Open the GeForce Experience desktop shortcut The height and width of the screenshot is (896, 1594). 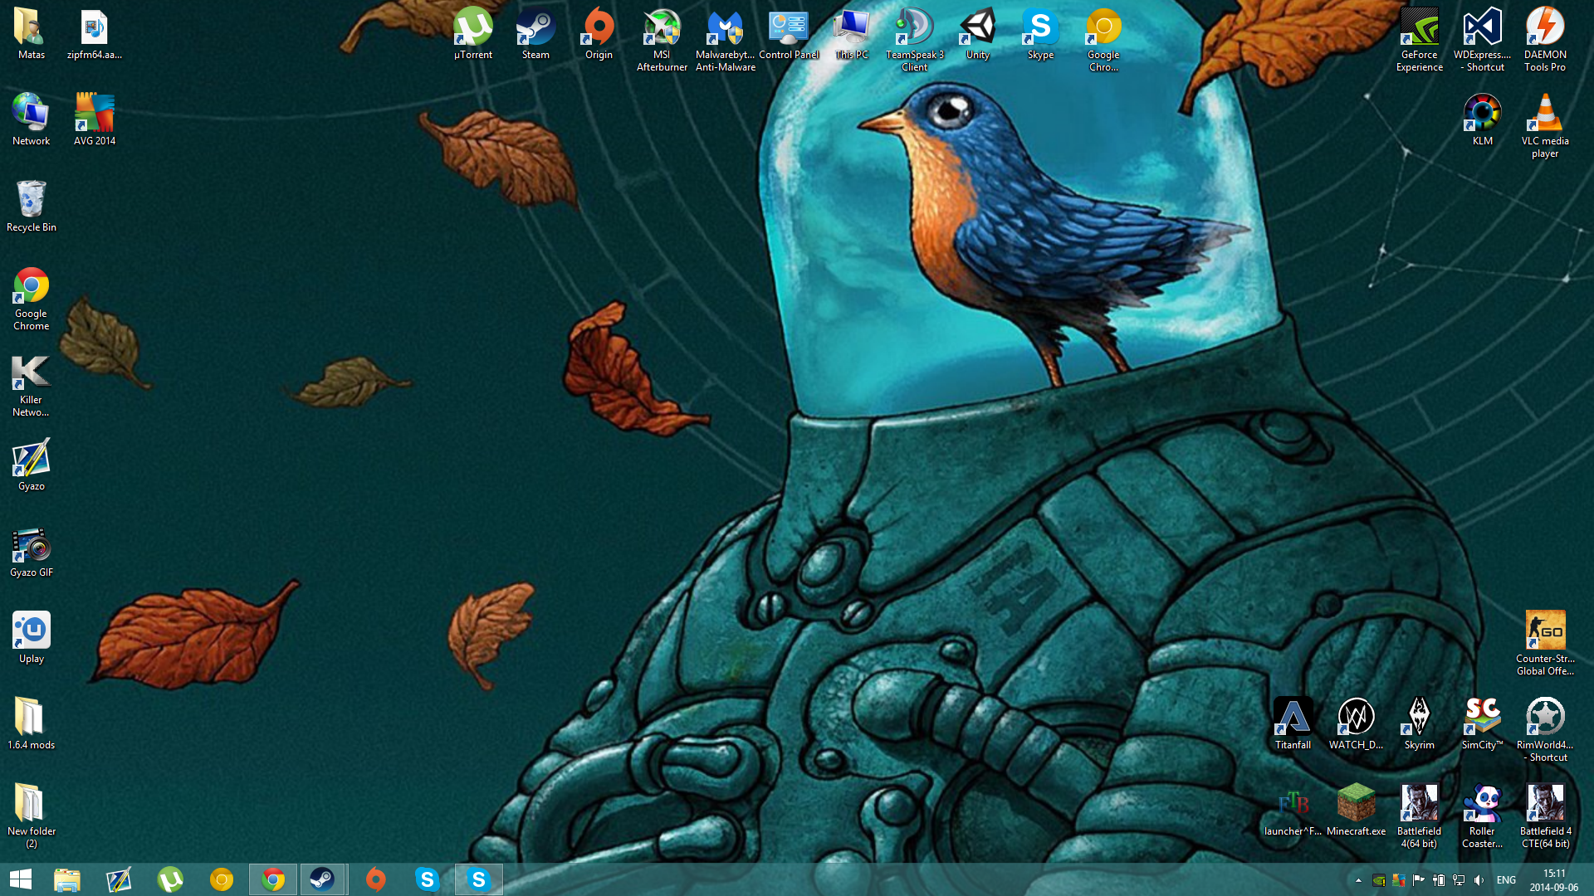point(1420,40)
